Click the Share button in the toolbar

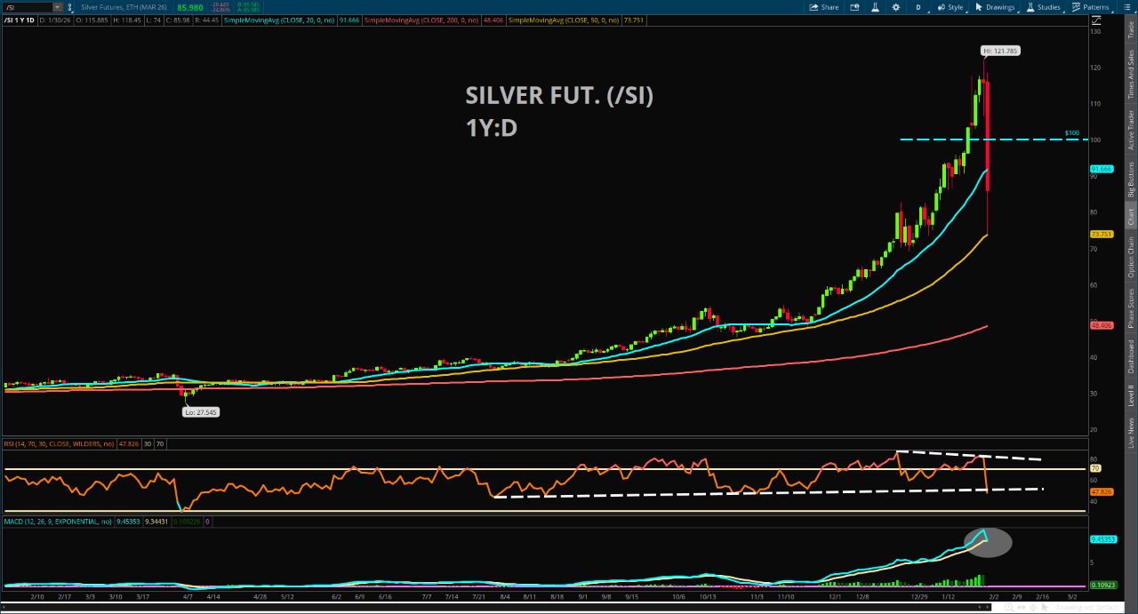pyautogui.click(x=822, y=7)
